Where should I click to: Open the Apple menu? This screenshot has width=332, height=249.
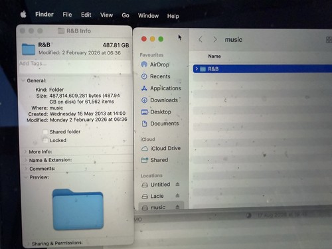pos(23,15)
